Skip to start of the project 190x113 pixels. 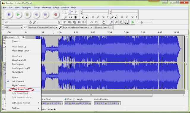tap(36, 15)
